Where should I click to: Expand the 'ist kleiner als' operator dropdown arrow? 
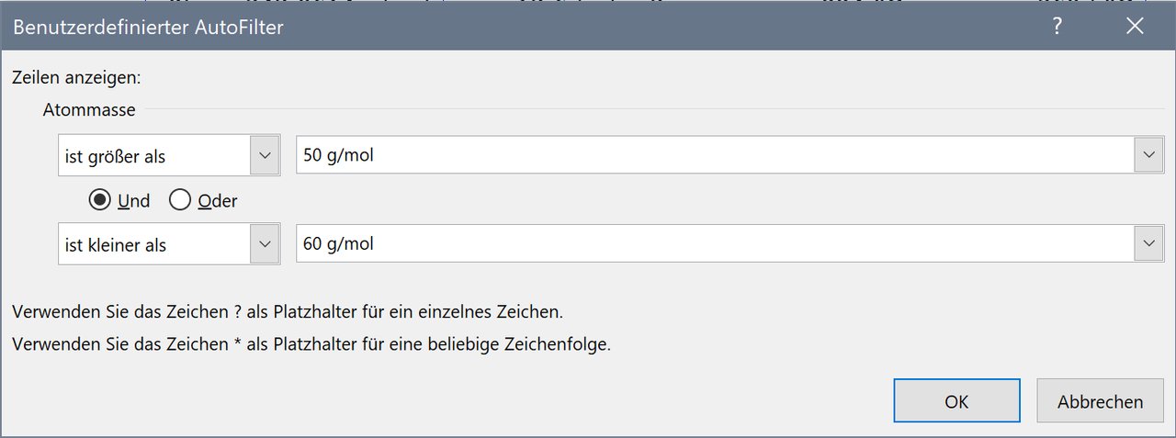coord(265,244)
